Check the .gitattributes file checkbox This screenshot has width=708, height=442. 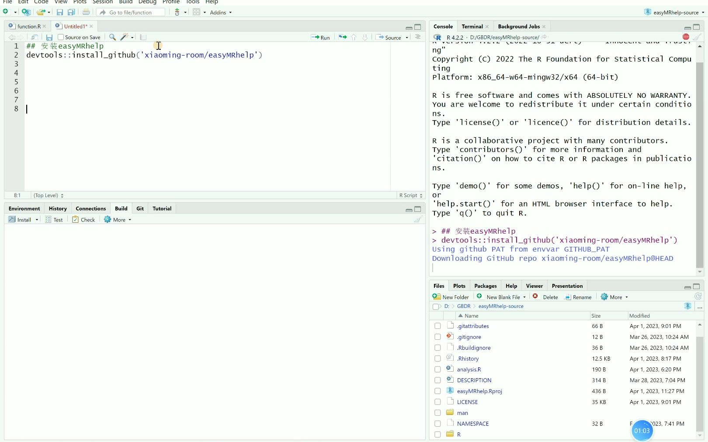pos(437,326)
